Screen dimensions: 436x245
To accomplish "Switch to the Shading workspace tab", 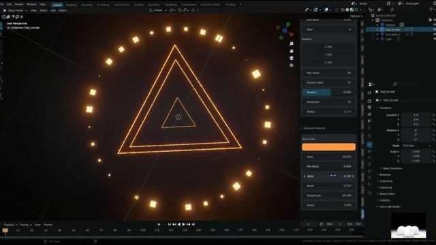I will (x=139, y=5).
